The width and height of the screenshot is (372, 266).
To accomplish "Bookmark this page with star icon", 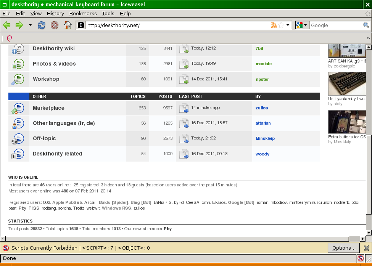I will pos(281,26).
